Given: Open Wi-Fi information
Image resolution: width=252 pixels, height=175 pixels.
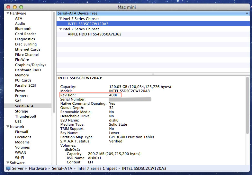Looking at the screenshot, I should click(20, 158).
